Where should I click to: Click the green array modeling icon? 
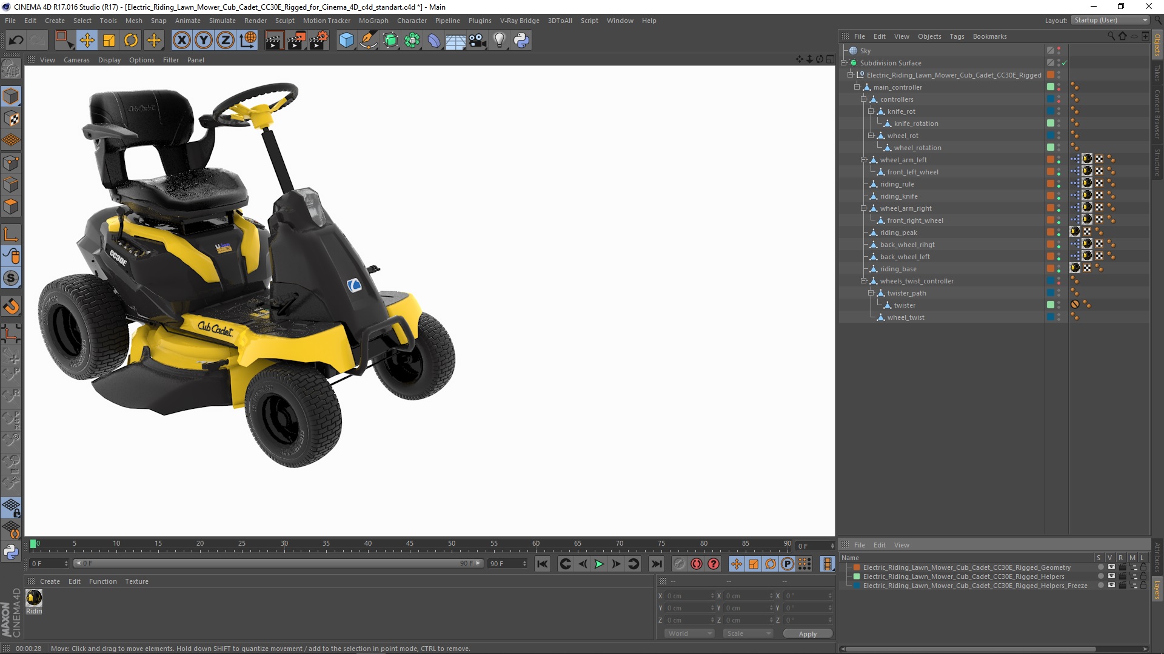(412, 41)
